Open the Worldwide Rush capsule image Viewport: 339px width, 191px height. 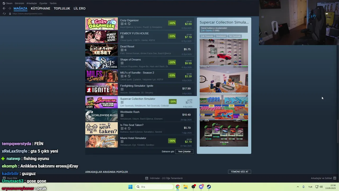coord(101,115)
